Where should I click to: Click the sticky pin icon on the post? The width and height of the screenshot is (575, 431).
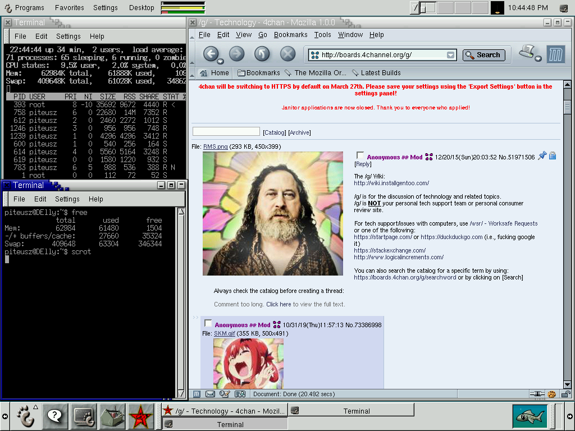(x=542, y=156)
